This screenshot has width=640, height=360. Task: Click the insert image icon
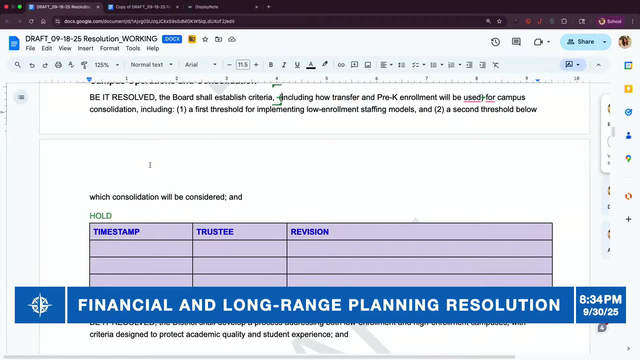368,65
